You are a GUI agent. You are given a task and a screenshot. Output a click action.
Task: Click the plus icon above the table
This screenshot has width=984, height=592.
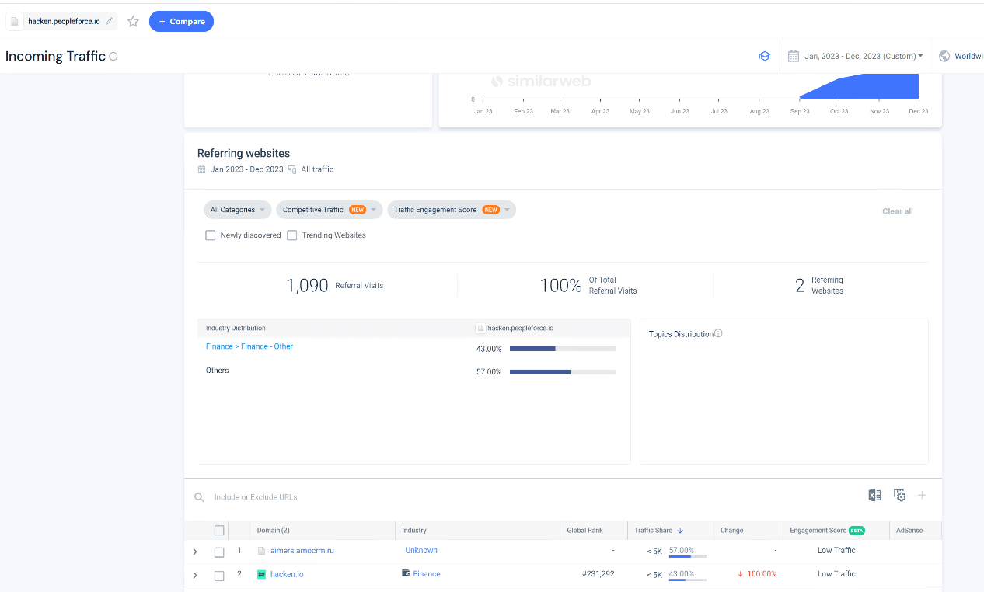[923, 495]
